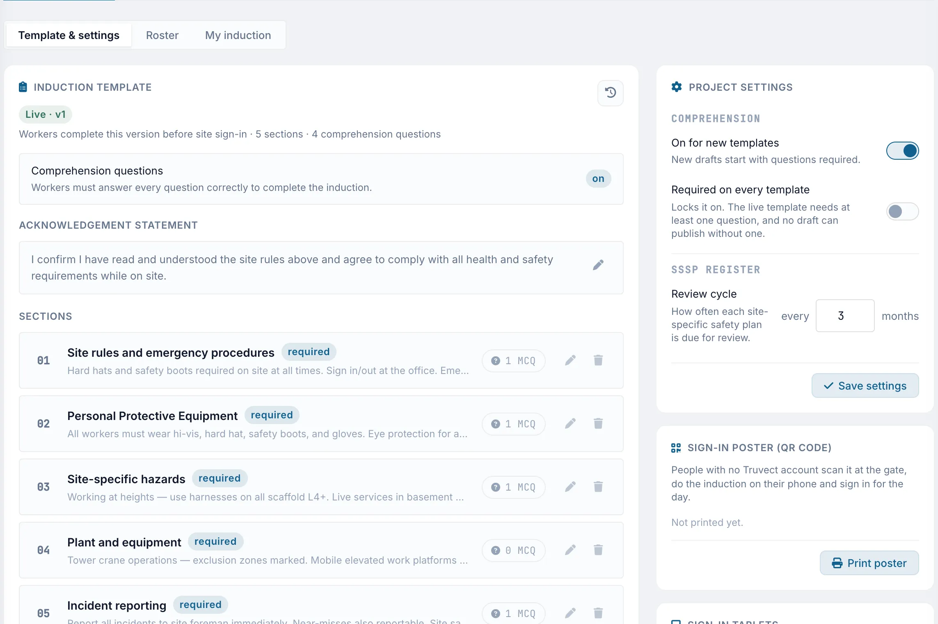Viewport: 938px width, 624px height.
Task: Click the 'Live · v1' status badge
Action: click(46, 114)
